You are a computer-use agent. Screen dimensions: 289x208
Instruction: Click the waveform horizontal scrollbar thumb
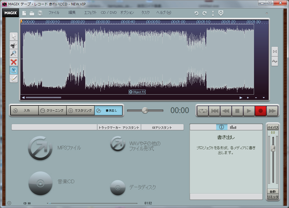coord(43,98)
